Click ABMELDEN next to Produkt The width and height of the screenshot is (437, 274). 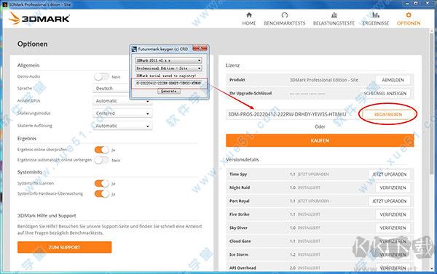(x=393, y=80)
